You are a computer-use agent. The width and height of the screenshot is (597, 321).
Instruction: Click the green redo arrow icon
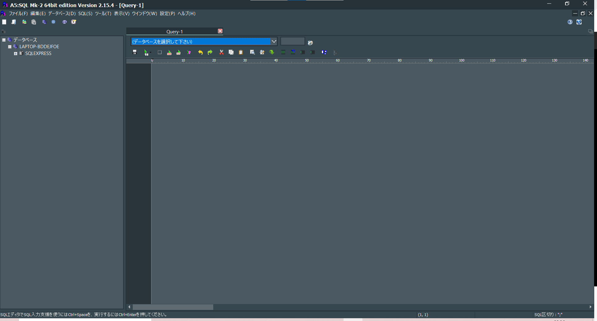click(x=210, y=52)
